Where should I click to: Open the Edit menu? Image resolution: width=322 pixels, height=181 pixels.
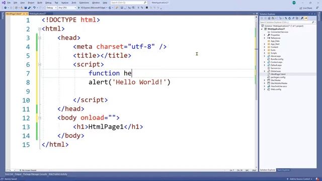(16, 3)
